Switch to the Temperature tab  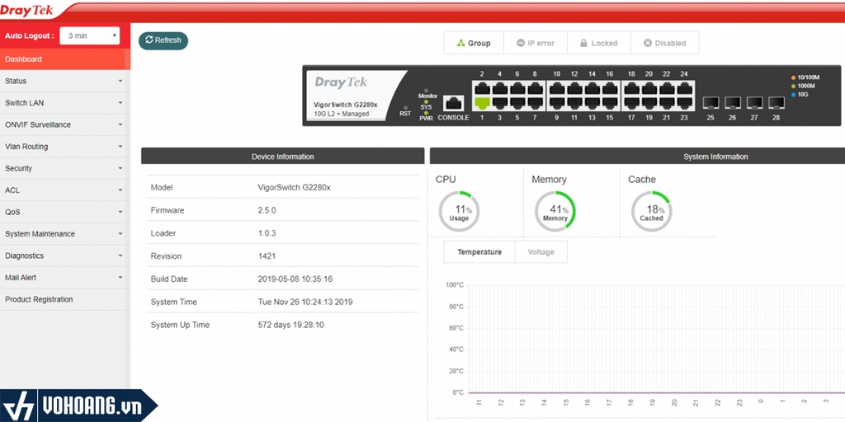tap(479, 252)
